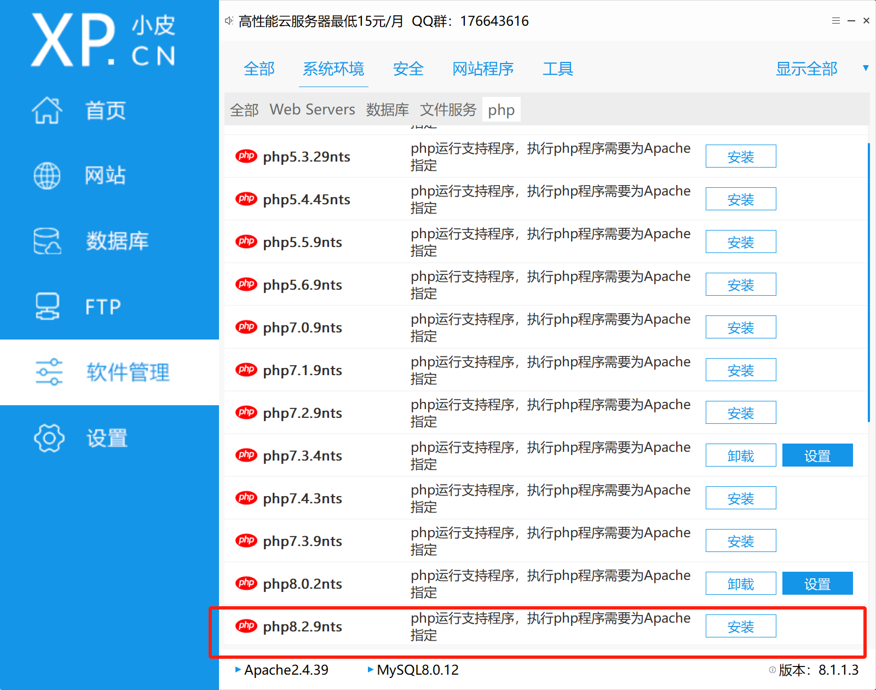Select the 数据库 sub-tab
This screenshot has width=876, height=690.
(x=388, y=110)
